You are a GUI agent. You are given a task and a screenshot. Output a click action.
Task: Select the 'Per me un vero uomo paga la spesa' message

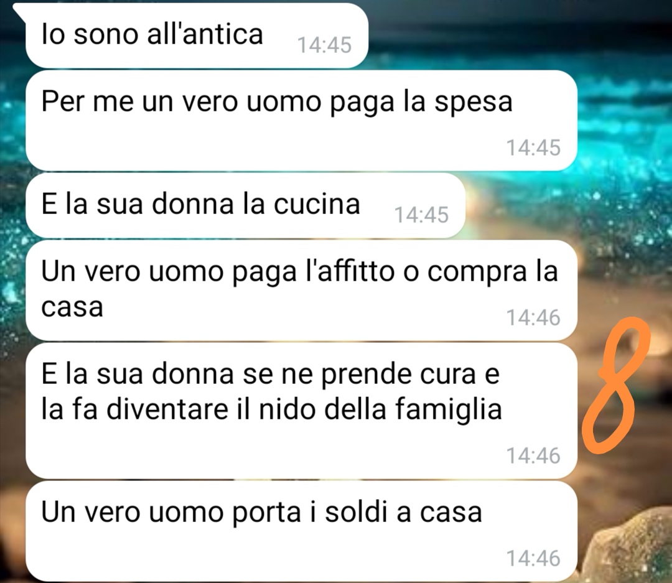[x=301, y=121]
